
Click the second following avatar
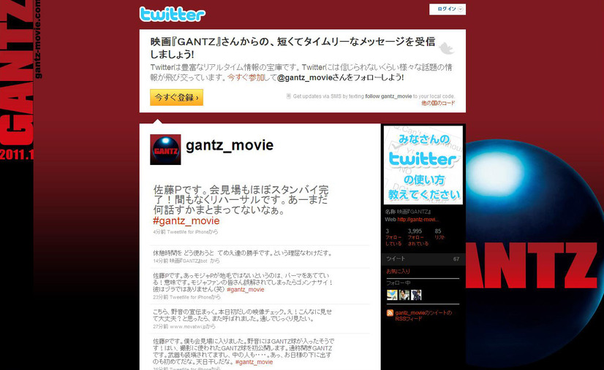404,295
